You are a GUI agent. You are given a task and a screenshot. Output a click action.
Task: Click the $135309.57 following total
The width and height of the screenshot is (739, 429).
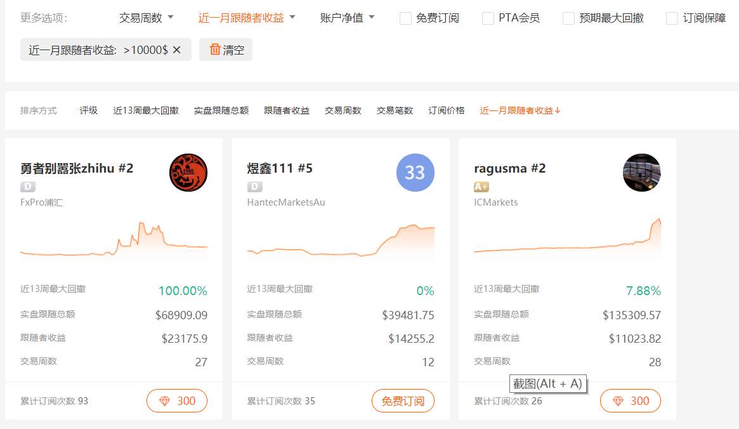[x=632, y=315]
